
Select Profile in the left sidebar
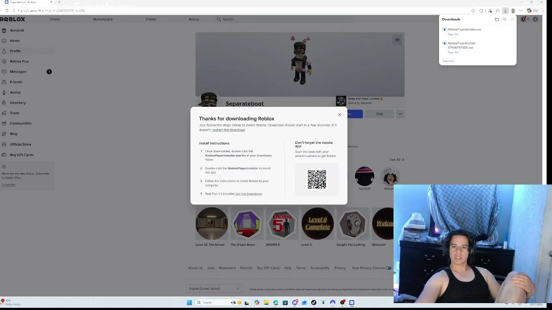click(27, 51)
